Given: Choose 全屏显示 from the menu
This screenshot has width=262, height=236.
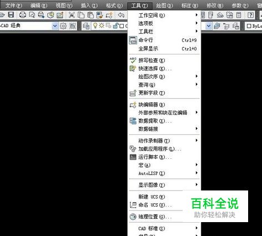Looking at the screenshot, I should [x=164, y=49].
